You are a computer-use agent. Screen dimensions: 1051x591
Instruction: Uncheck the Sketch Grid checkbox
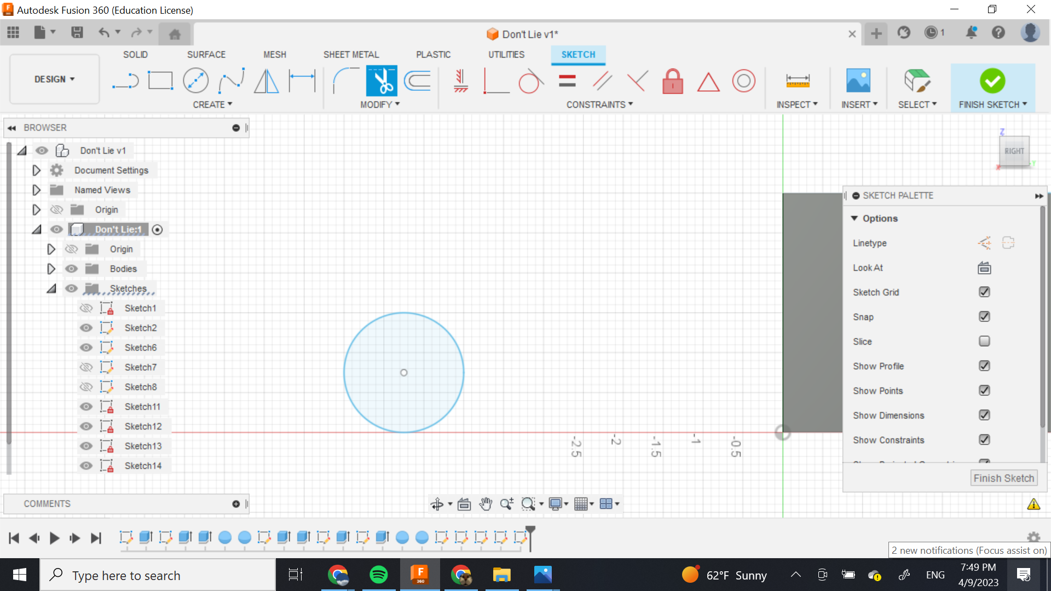[x=984, y=292]
